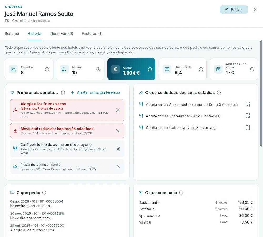Switch to the Resumo tab
This screenshot has width=263, height=237.
click(x=12, y=34)
